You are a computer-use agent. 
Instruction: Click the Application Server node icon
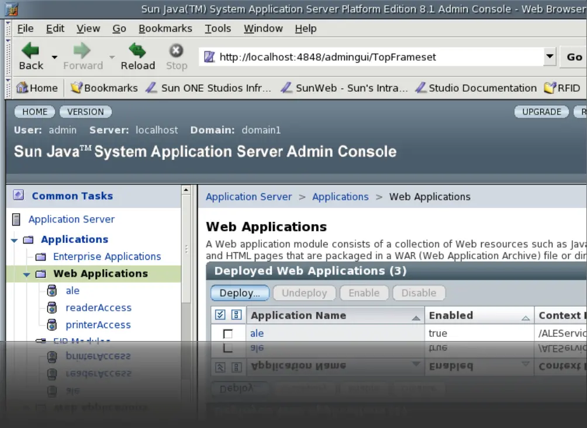[x=17, y=220]
